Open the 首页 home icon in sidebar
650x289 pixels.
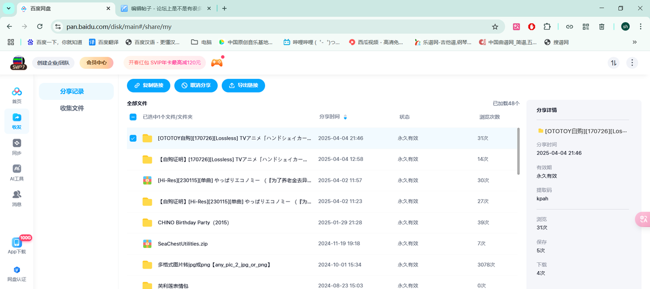pos(17,95)
